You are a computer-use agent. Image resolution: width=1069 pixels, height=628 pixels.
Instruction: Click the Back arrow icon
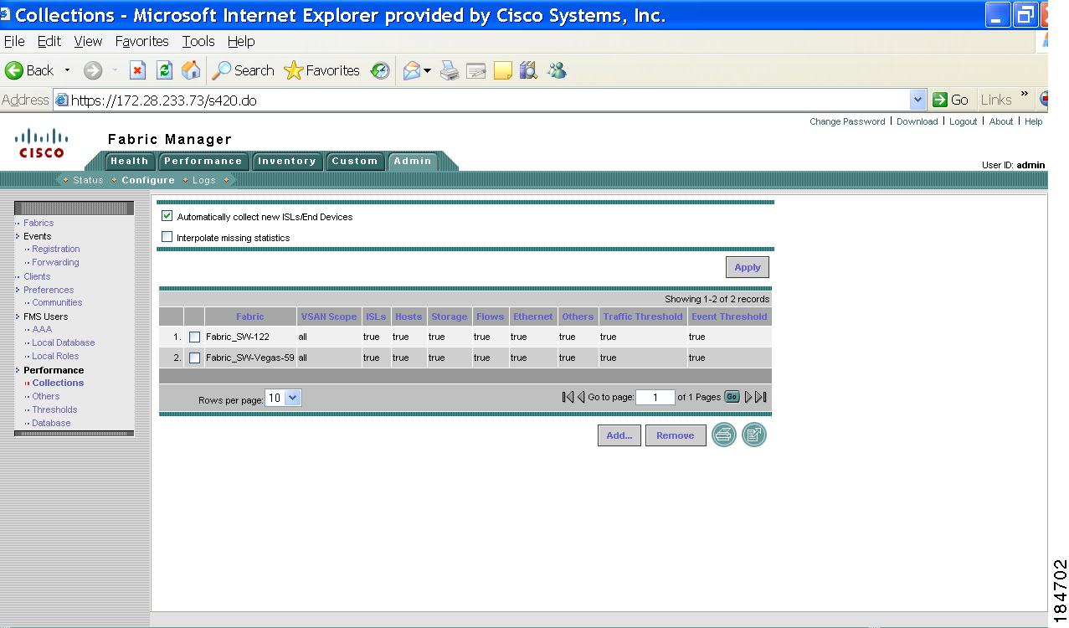click(x=14, y=70)
